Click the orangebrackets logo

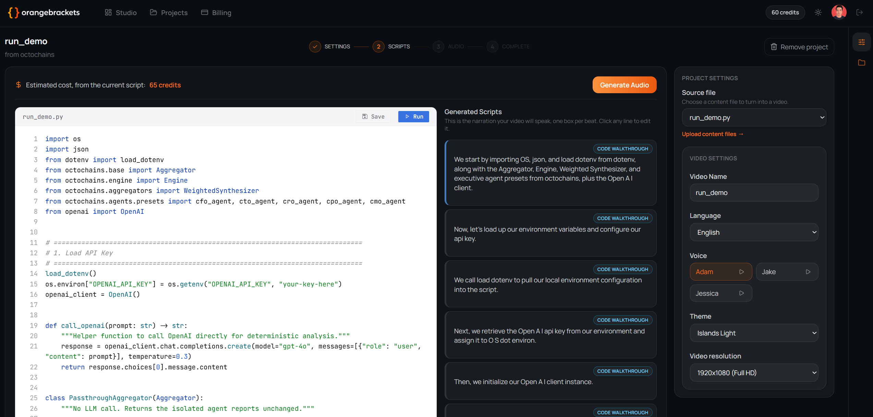(x=44, y=13)
